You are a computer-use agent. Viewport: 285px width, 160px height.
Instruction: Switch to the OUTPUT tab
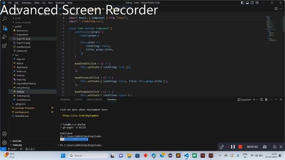[78, 100]
